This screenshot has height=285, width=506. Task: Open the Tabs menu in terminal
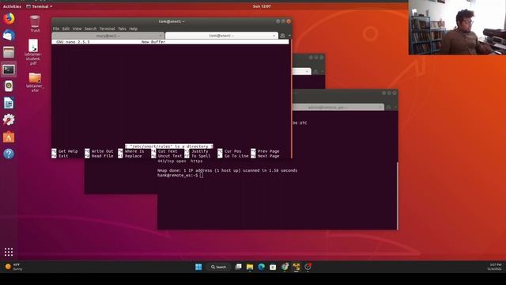[122, 28]
